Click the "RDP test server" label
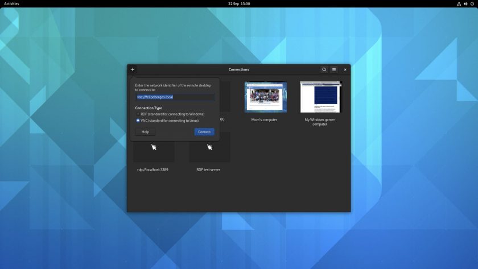 (208, 169)
